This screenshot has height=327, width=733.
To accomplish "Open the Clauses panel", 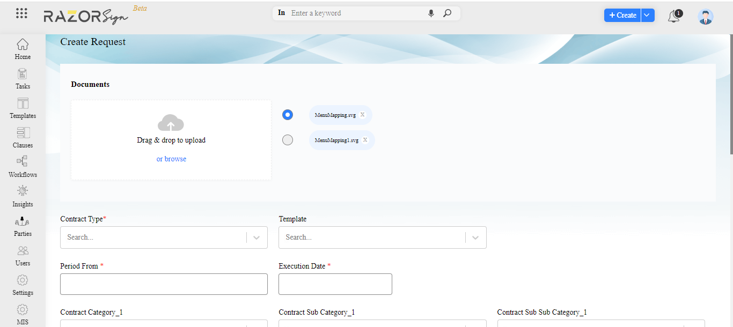I will click(x=22, y=137).
